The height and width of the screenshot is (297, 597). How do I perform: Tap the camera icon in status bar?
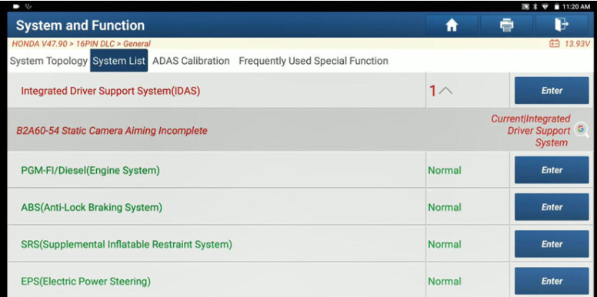click(16, 6)
